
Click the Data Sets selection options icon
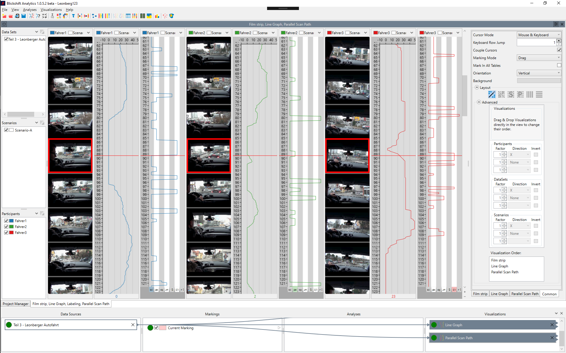tap(42, 32)
